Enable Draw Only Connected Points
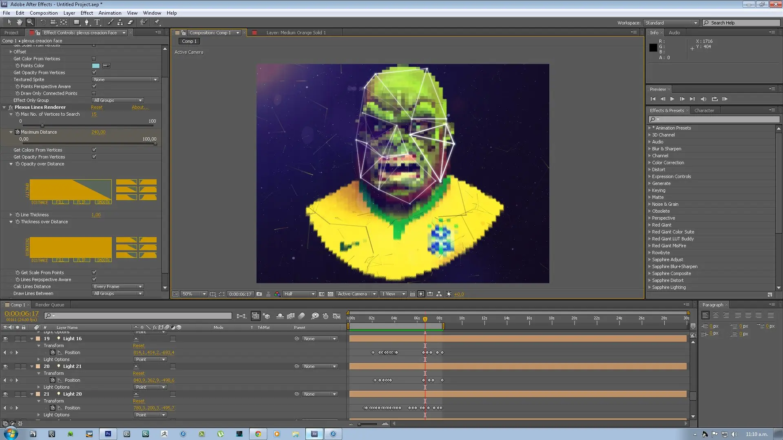783x440 pixels. click(94, 93)
